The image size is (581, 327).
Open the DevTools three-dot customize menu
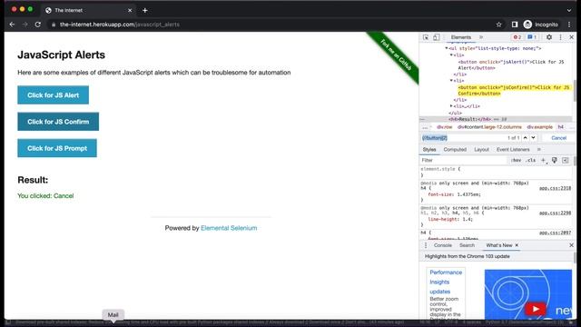(x=561, y=37)
